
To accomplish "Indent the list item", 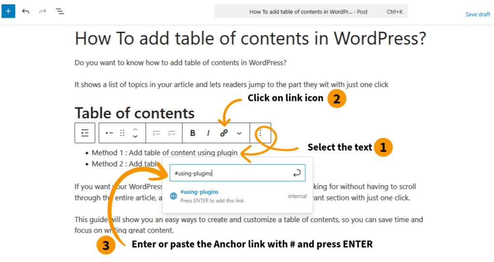I will click(x=171, y=133).
